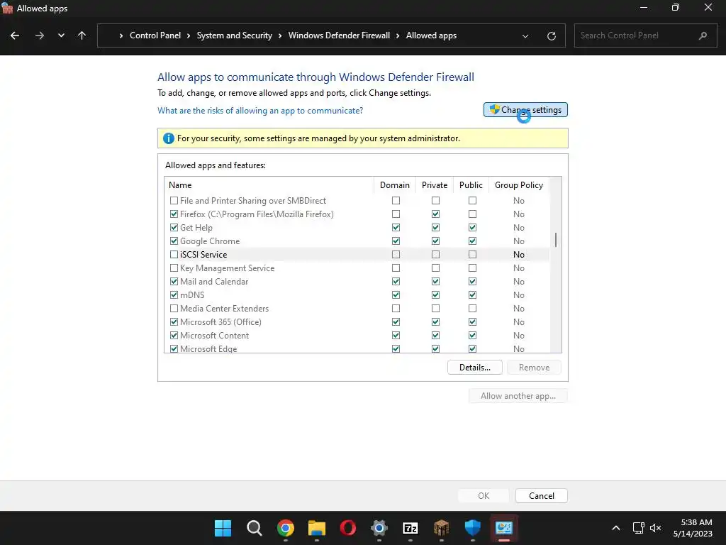
Task: Open Details for selected app
Action: (x=474, y=368)
